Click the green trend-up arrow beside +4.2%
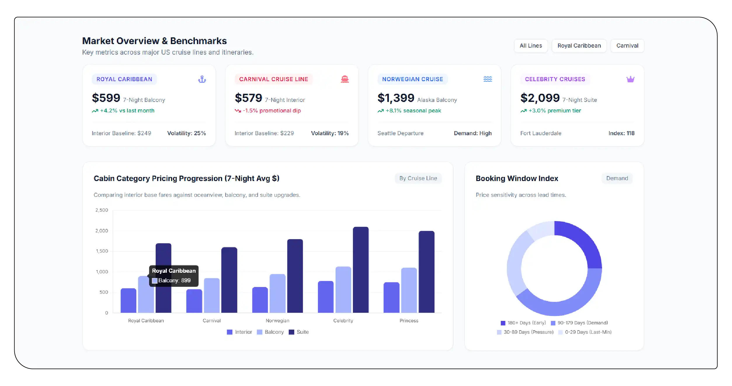Viewport: 732px width, 386px height. 95,111
